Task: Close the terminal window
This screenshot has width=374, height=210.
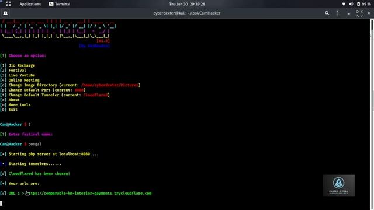Action: (369, 13)
